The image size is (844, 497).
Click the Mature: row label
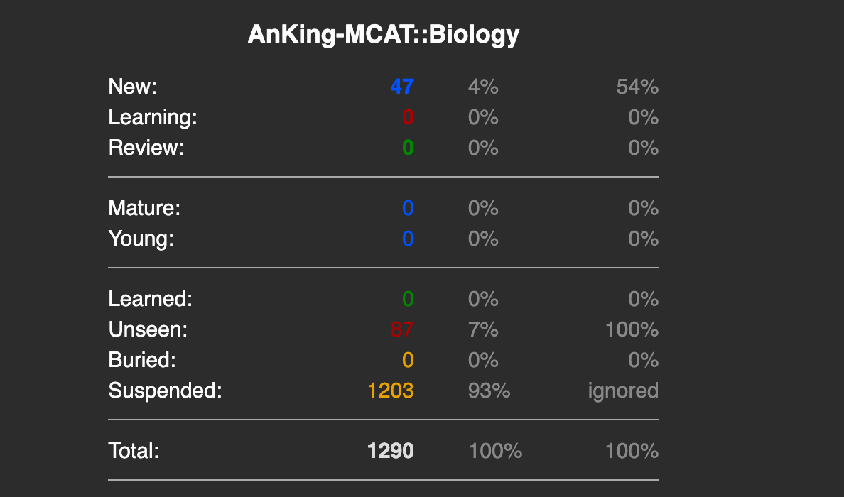tap(144, 208)
